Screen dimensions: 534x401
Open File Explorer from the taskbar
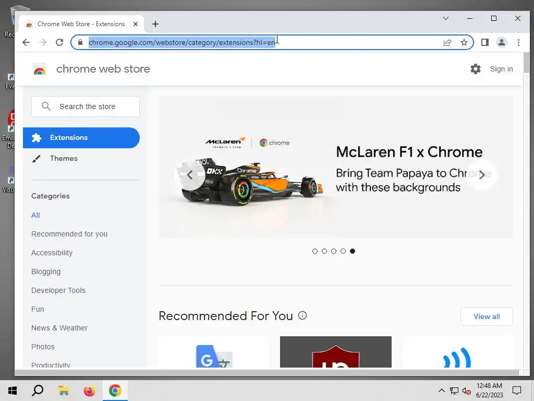[x=63, y=391]
